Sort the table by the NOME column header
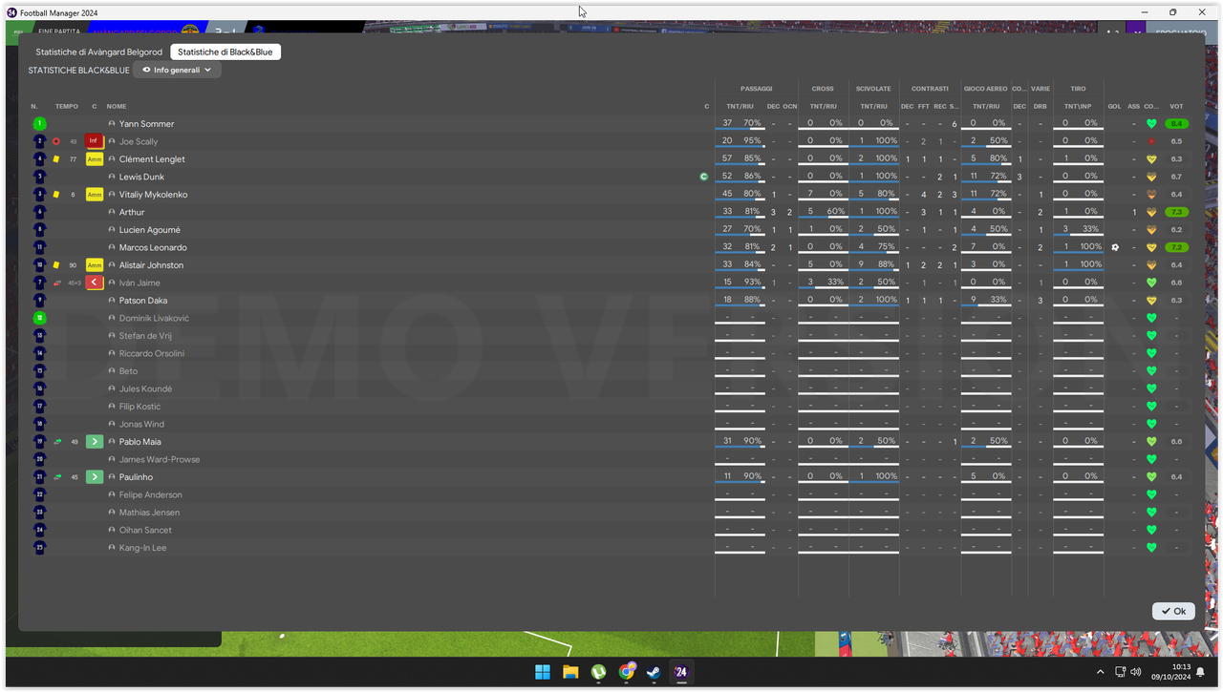 tap(117, 106)
